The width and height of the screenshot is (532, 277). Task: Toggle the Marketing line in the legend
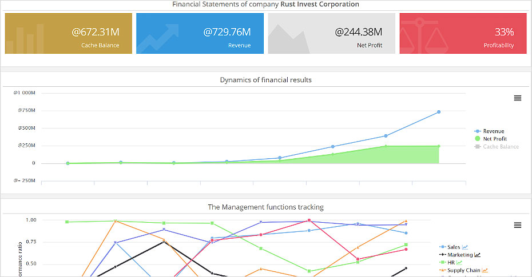[x=459, y=255]
